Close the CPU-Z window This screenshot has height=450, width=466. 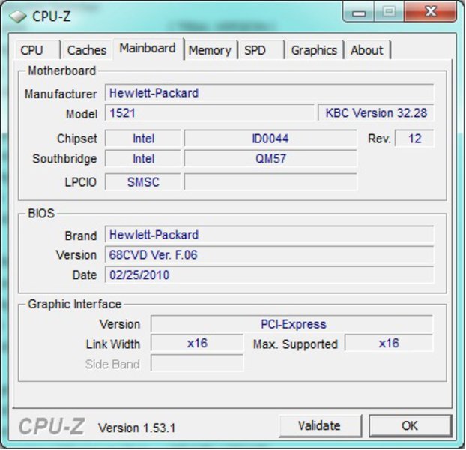tap(430, 12)
